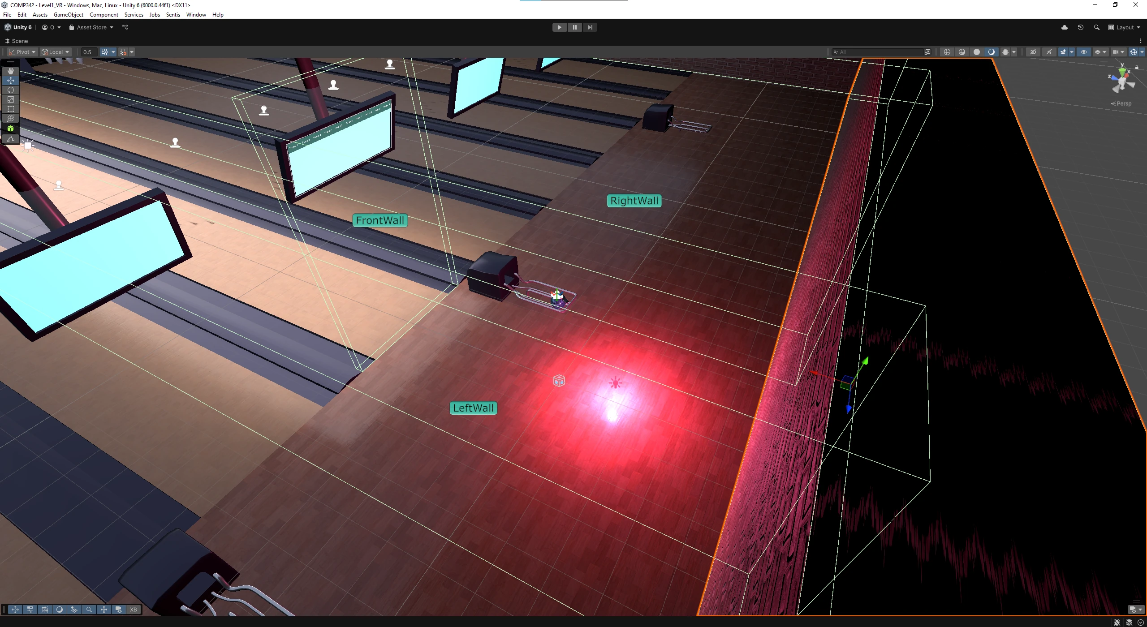Open the Local orientation dropdown

tap(56, 52)
